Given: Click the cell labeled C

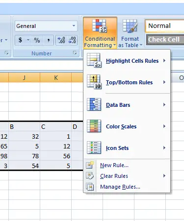Looking at the screenshot, I should click(x=55, y=127).
